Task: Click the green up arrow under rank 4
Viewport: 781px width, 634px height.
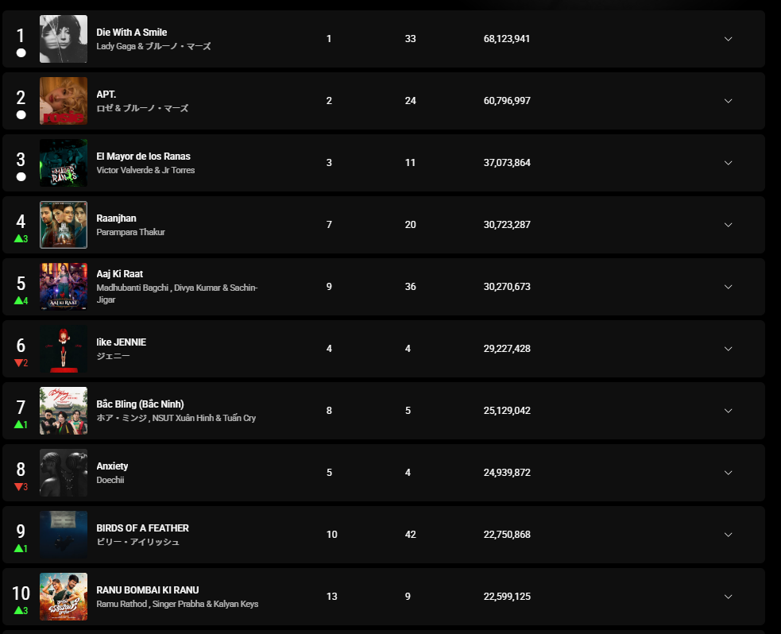Action: pyautogui.click(x=18, y=238)
